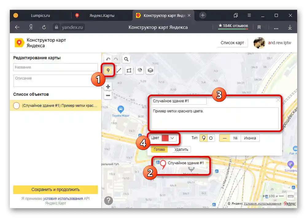This screenshot has height=218, width=307.
Task: Click the Сохранить и продолжить button
Action: pyautogui.click(x=56, y=189)
